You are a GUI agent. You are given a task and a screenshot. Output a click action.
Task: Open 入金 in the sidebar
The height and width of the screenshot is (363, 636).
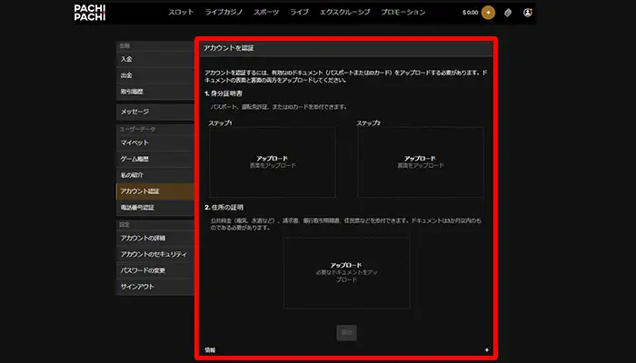[153, 59]
